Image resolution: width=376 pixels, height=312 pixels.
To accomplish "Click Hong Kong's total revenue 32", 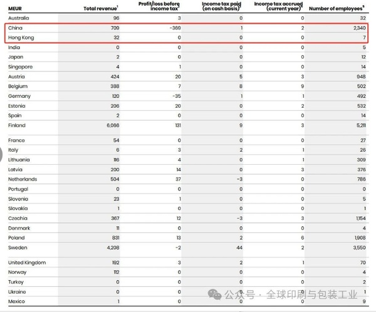I will (117, 38).
